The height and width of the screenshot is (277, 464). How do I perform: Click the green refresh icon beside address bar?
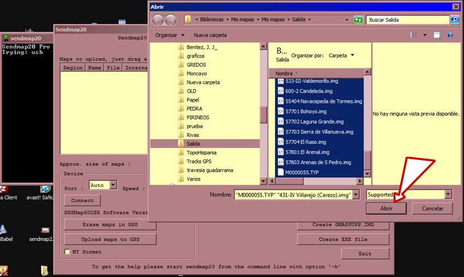[358, 20]
